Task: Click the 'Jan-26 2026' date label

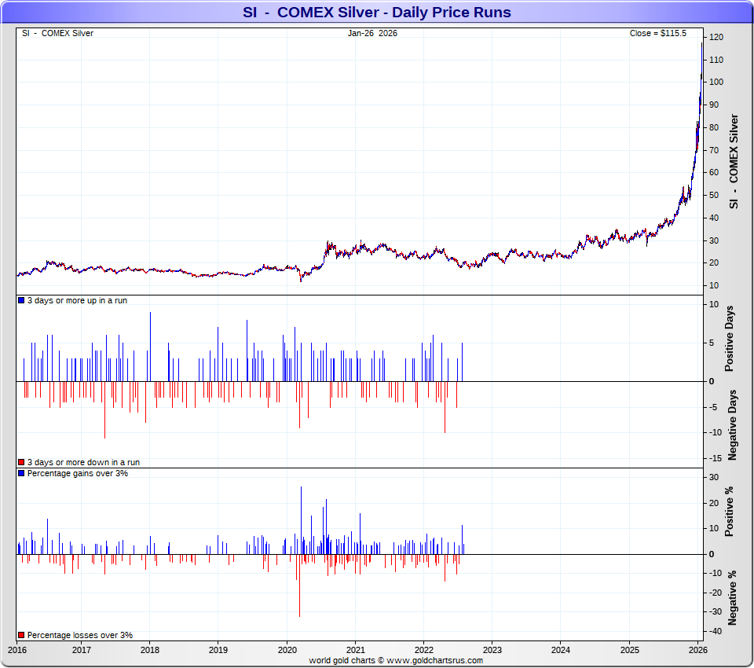Action: click(x=372, y=33)
